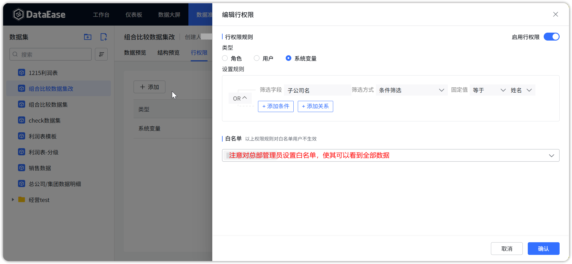Expand the 经营test folder tree arrow
The image size is (572, 264).
pos(13,200)
